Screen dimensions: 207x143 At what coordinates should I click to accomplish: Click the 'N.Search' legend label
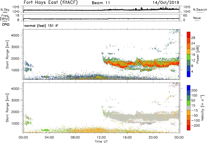click(x=200, y=10)
